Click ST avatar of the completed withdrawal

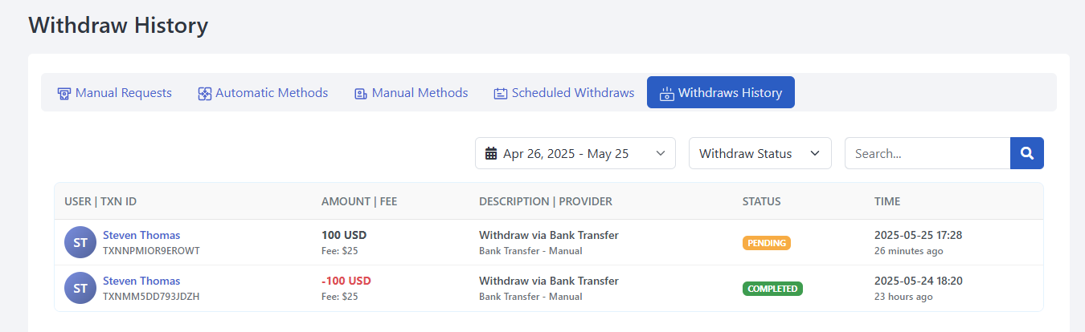click(80, 289)
